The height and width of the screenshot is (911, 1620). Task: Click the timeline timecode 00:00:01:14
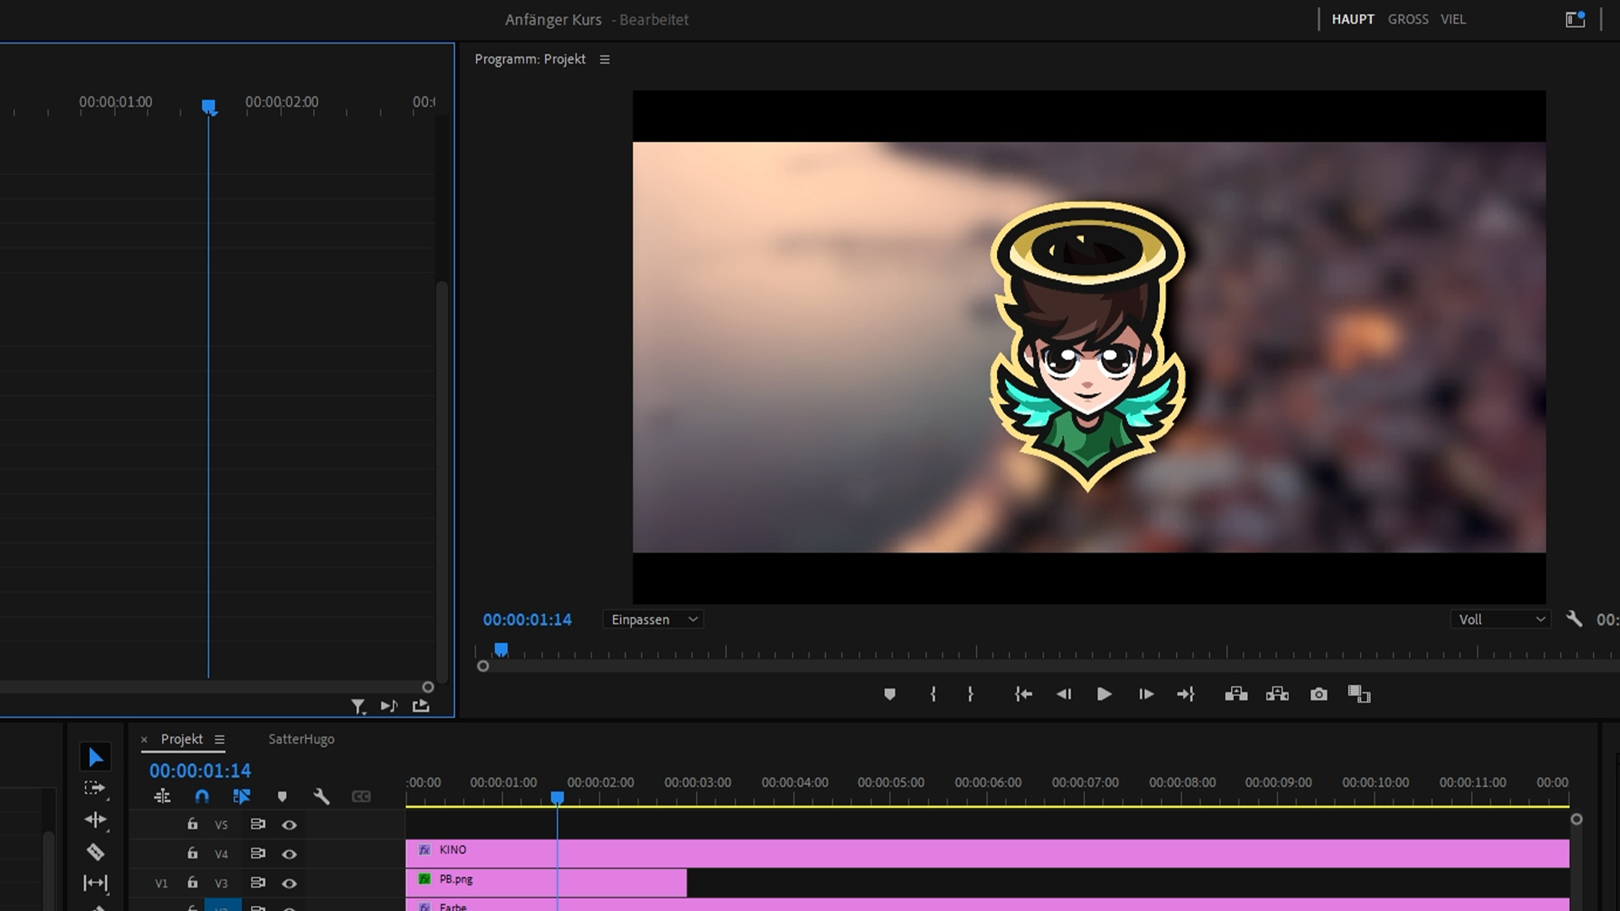click(x=200, y=770)
